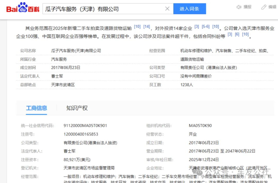Open the 编辑 pencil edit icon

click(264, 7)
